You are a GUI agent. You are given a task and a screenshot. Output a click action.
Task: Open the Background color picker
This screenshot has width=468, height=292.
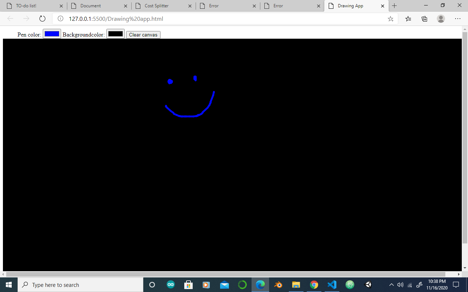pyautogui.click(x=115, y=34)
